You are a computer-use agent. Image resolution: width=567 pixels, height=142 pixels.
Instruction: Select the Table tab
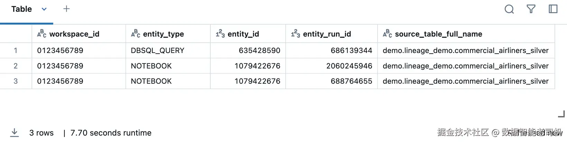(x=21, y=9)
